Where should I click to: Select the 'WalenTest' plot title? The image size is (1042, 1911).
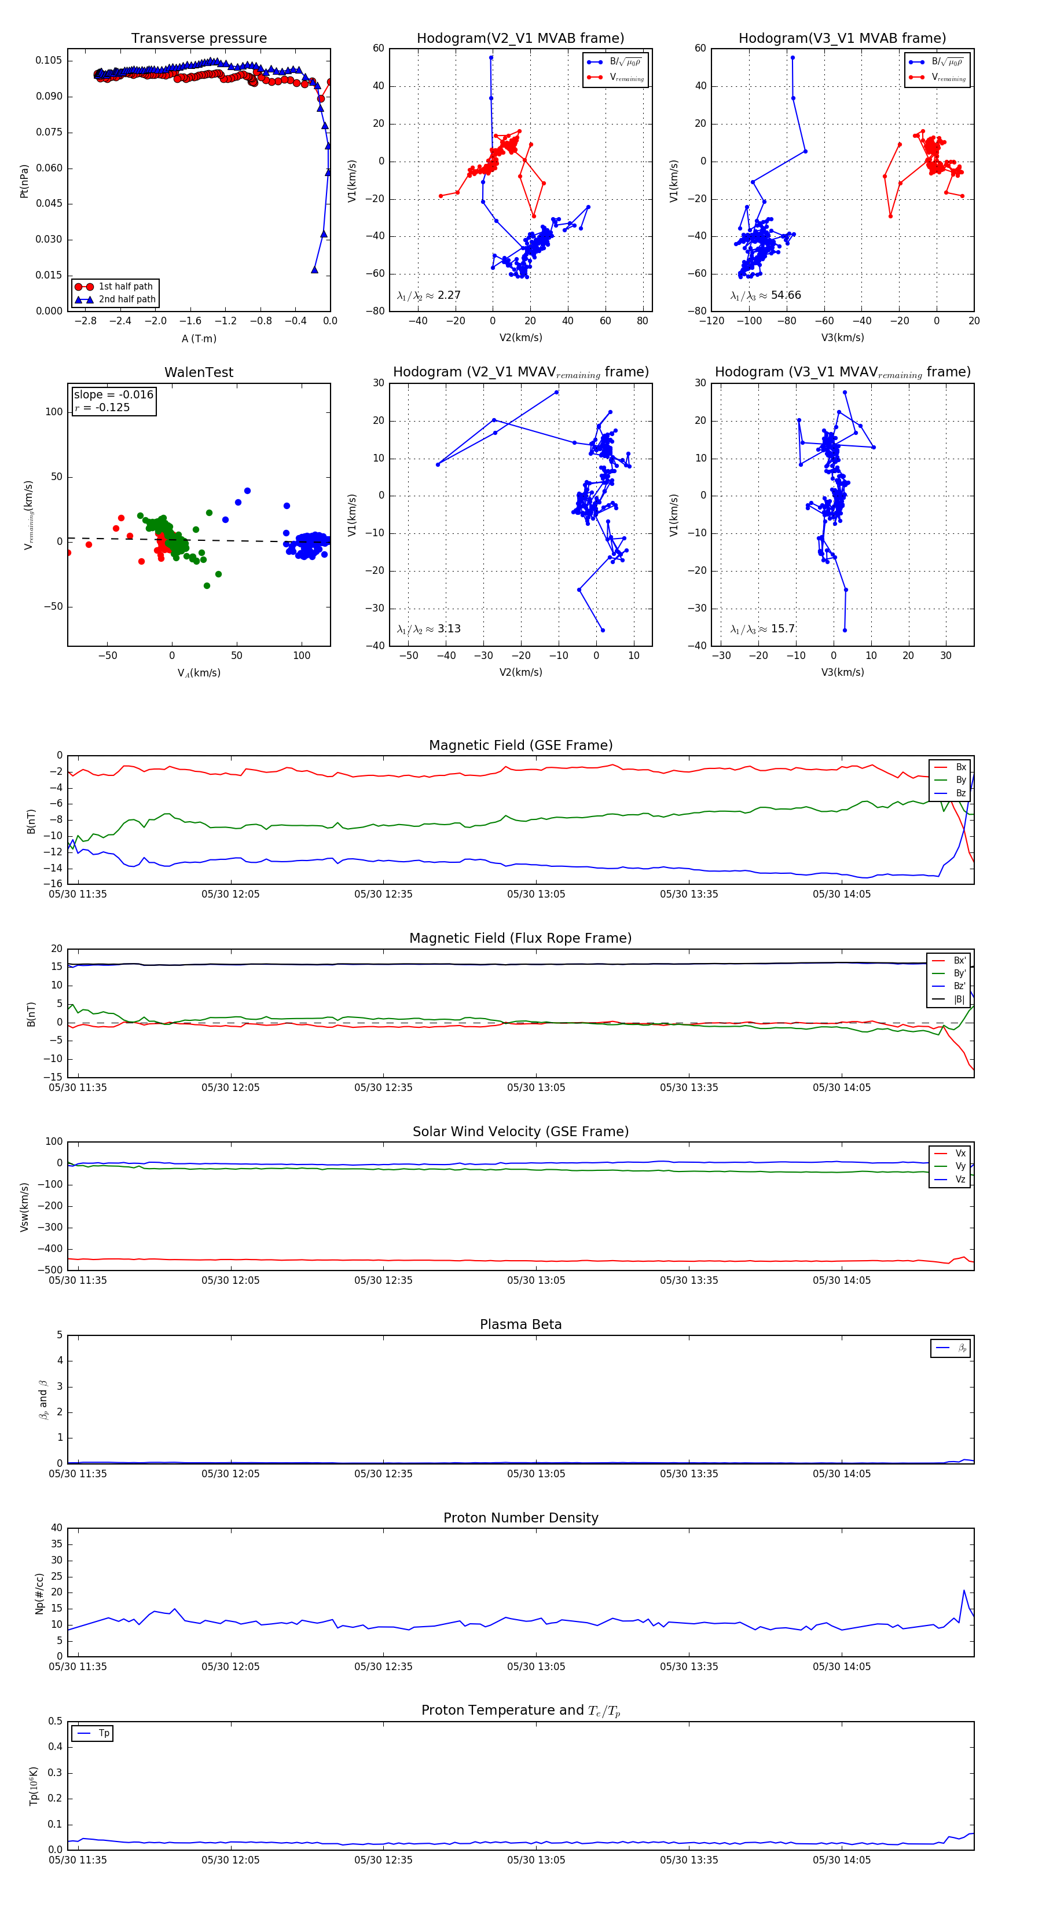click(x=199, y=372)
